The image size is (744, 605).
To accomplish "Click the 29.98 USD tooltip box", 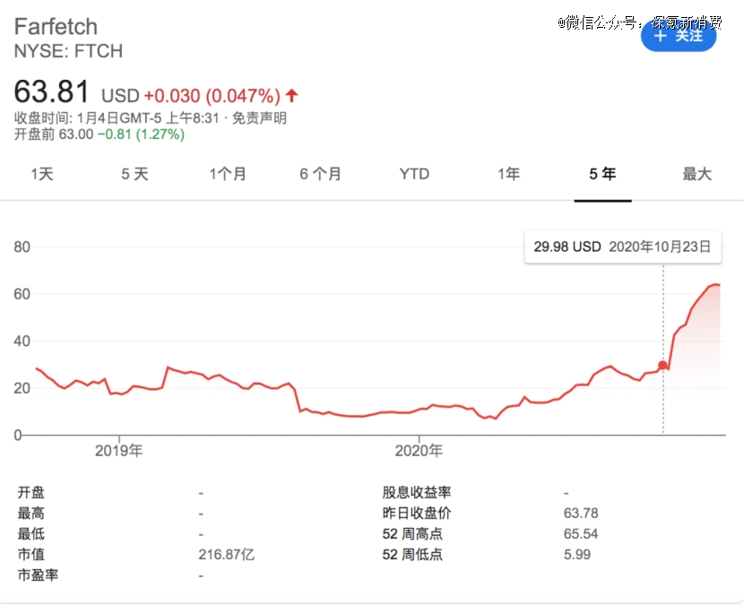I will click(x=622, y=246).
